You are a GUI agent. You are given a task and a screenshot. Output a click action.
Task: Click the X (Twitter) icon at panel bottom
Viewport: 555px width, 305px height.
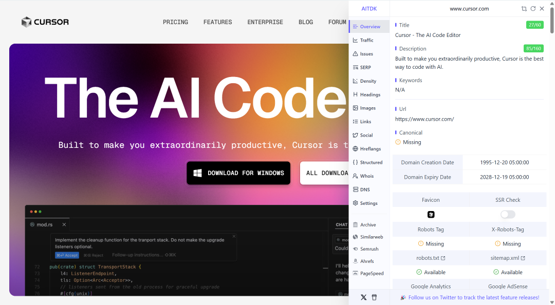363,297
